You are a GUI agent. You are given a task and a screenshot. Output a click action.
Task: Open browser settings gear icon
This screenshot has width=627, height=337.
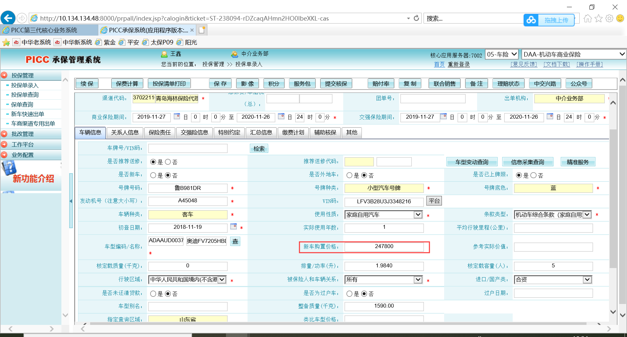pos(609,18)
